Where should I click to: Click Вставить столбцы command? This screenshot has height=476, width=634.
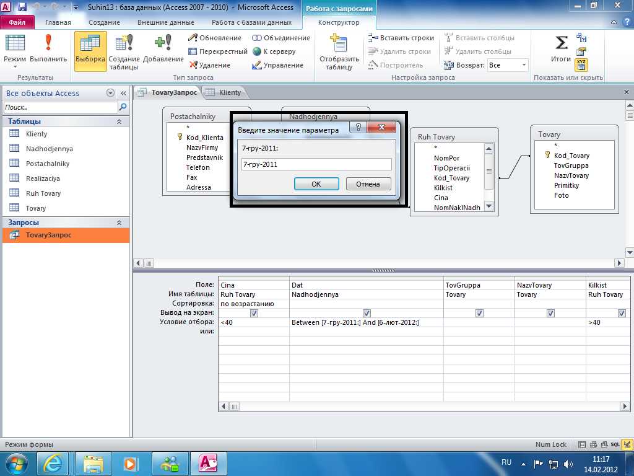479,38
